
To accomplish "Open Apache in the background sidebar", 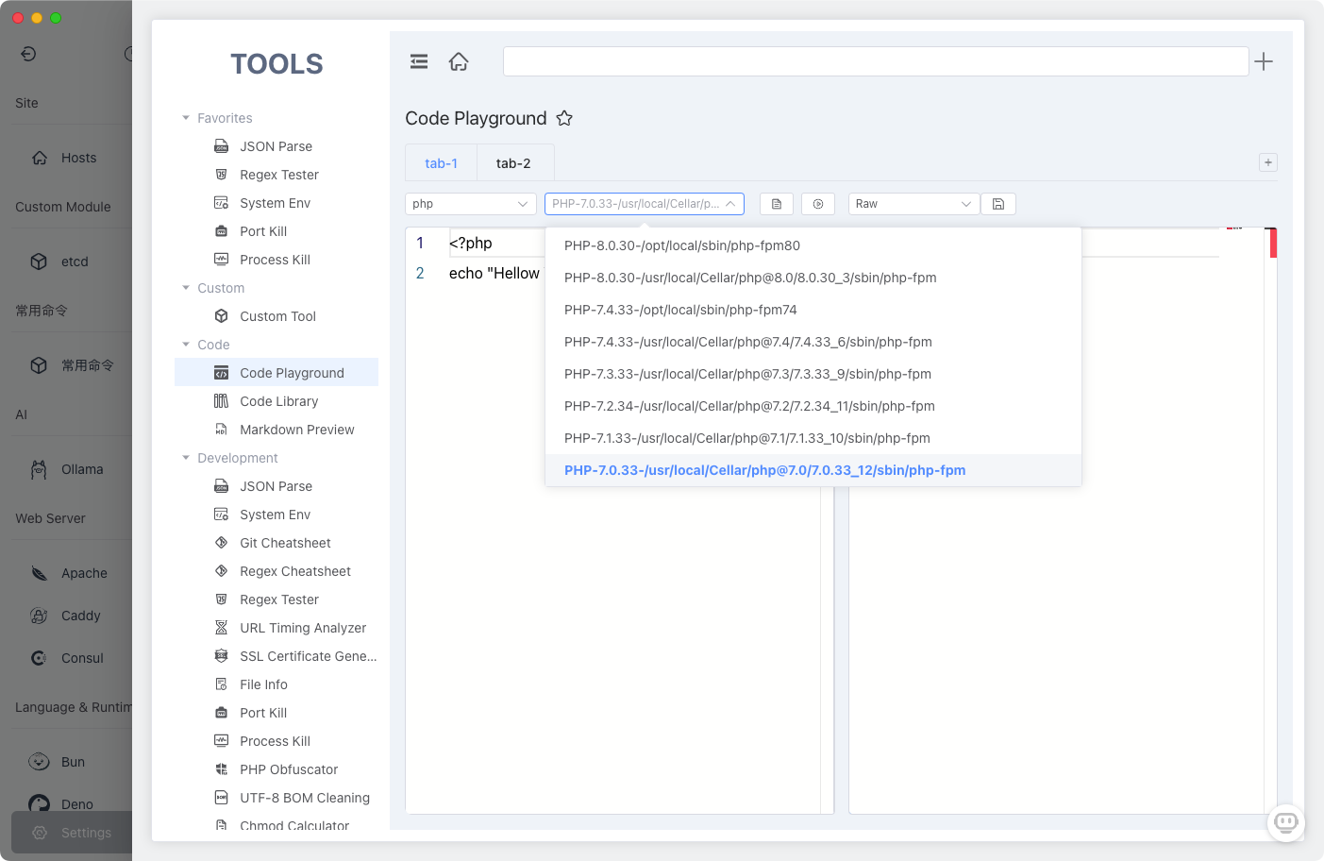I will pos(72,573).
